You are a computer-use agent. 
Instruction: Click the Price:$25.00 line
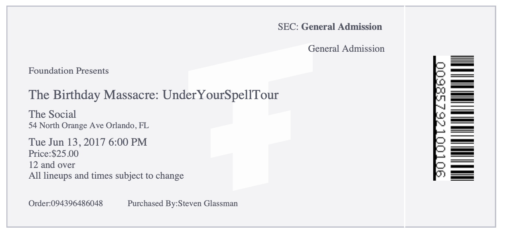click(x=53, y=154)
